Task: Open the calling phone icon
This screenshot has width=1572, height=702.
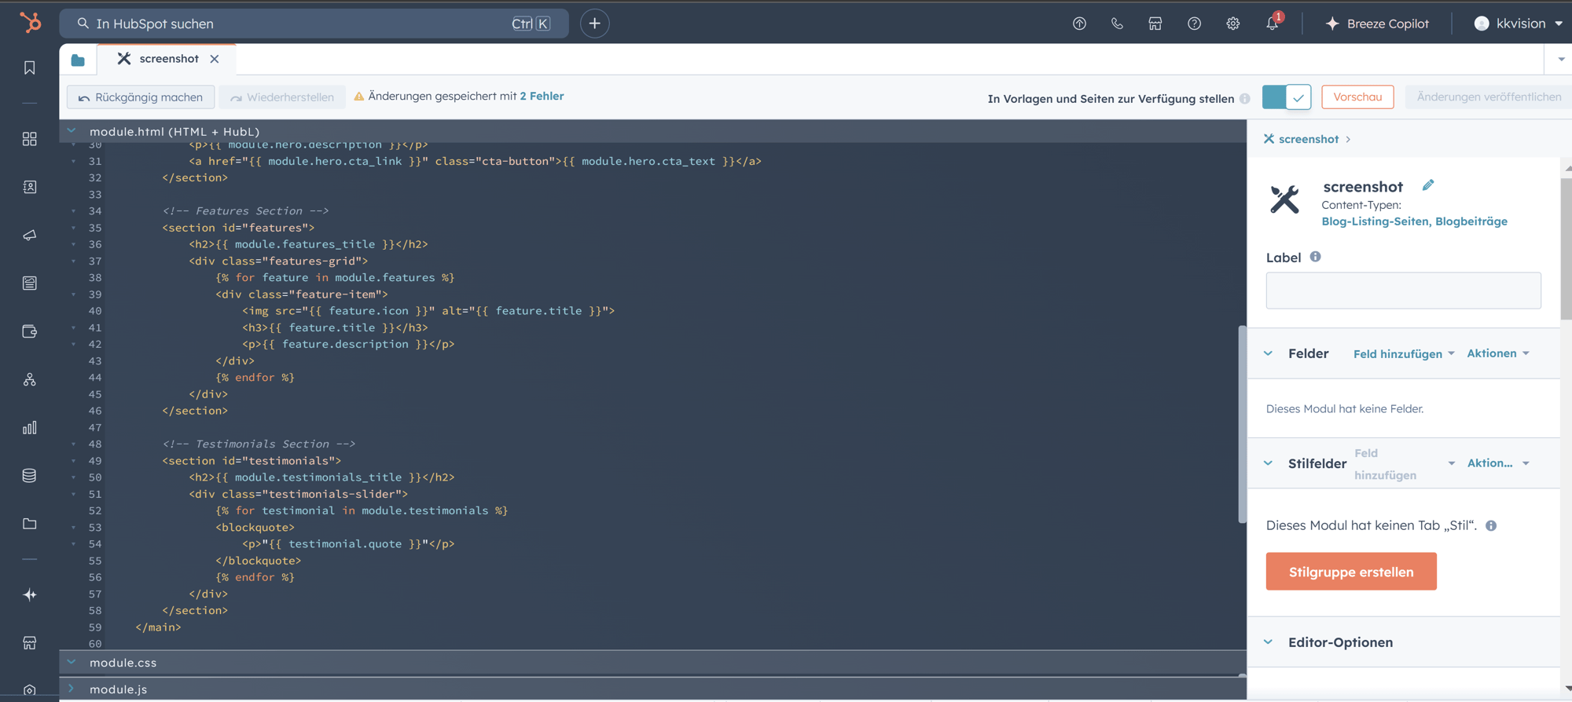Action: point(1117,24)
